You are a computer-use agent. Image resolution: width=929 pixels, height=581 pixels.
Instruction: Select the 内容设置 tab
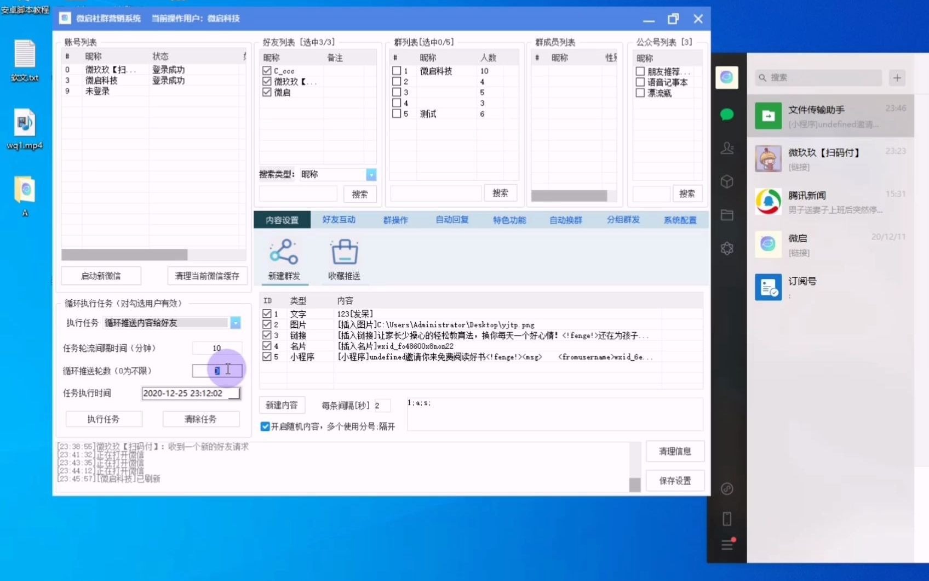pyautogui.click(x=282, y=220)
